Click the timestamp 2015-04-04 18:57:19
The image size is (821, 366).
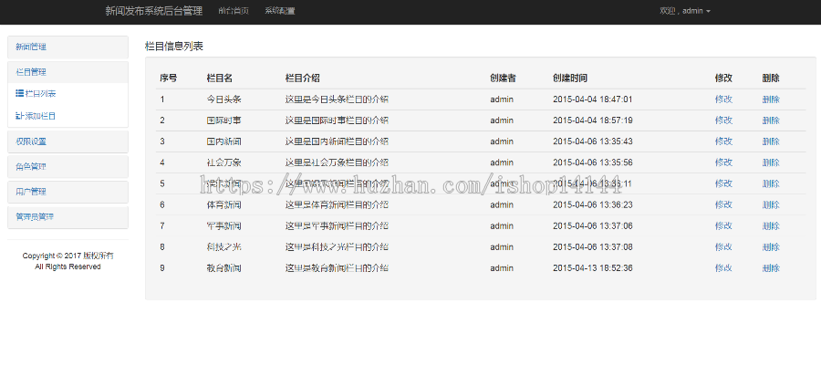coord(593,120)
